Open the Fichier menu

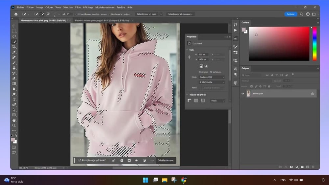click(x=20, y=7)
